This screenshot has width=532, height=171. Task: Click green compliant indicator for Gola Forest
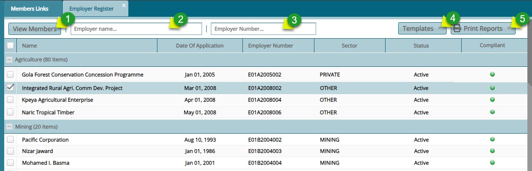pos(492,74)
